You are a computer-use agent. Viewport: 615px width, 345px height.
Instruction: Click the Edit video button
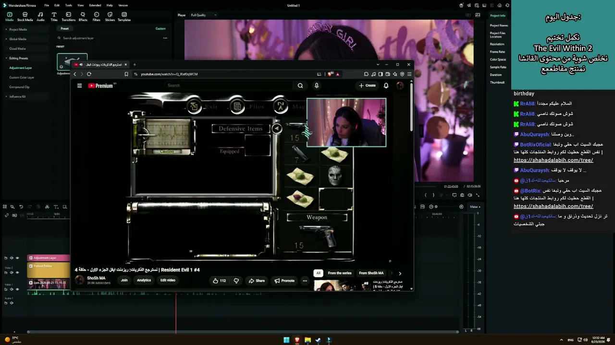(168, 281)
